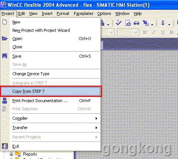This screenshot has width=178, height=159.
Task: Click the glasses icon in toolbar
Action: pos(136,23)
